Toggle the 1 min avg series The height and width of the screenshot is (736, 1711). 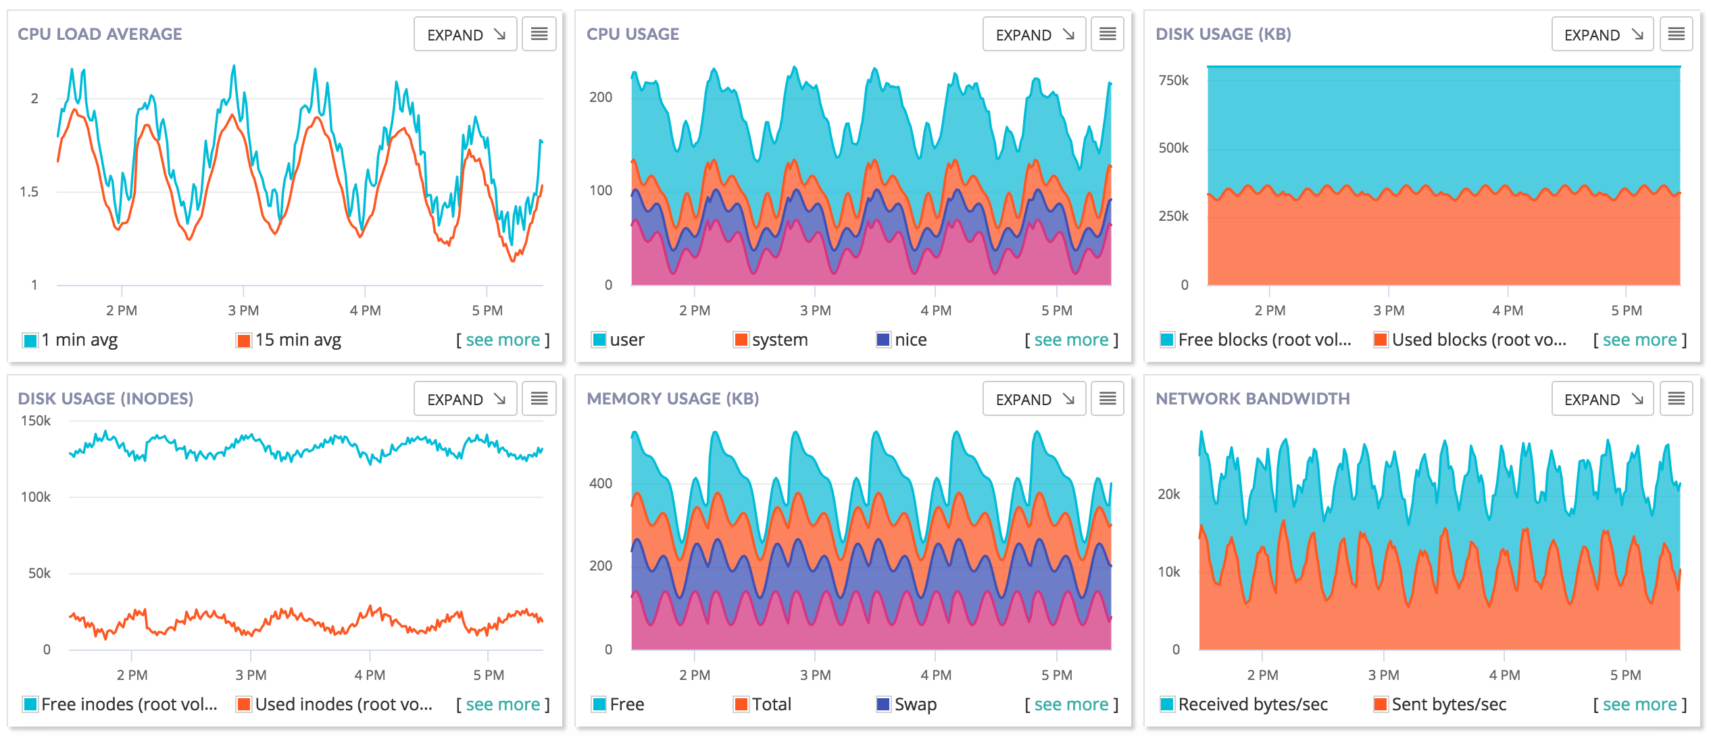click(80, 340)
